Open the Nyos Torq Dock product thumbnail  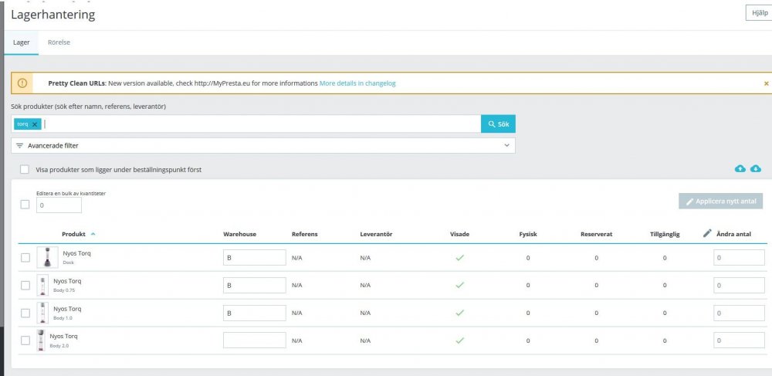47,257
